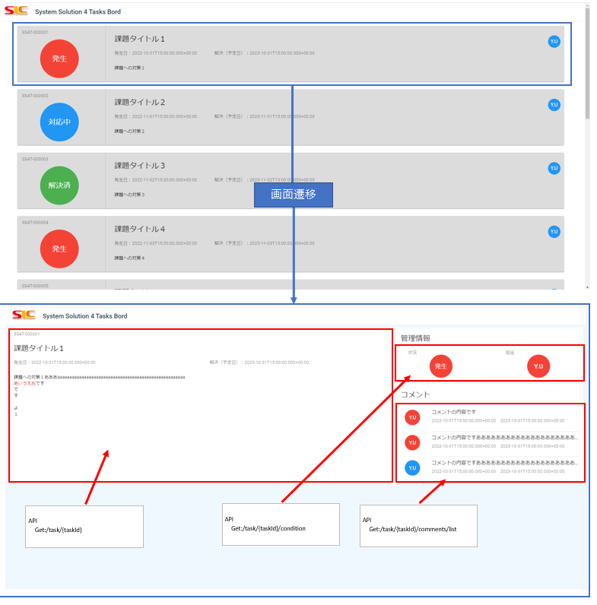Click the red 発生 status circle for 課題タイトル４
This screenshot has height=605, width=597.
(59, 249)
